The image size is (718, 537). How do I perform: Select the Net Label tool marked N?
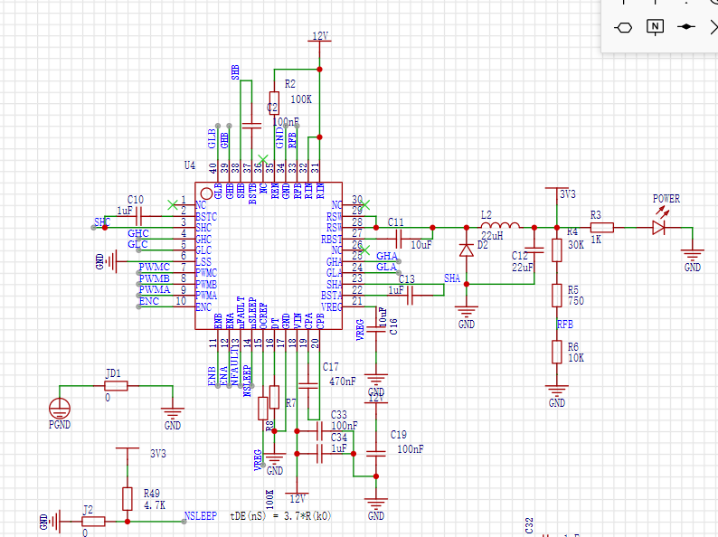(x=655, y=26)
